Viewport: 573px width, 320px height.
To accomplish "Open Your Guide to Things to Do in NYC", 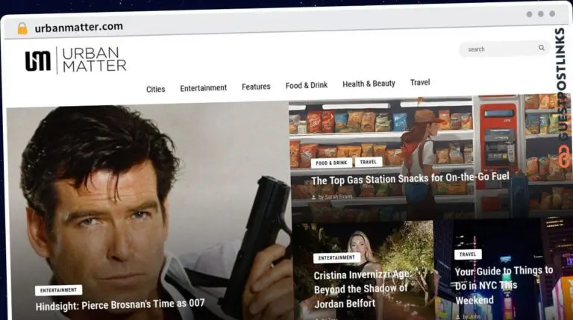I will tap(504, 285).
